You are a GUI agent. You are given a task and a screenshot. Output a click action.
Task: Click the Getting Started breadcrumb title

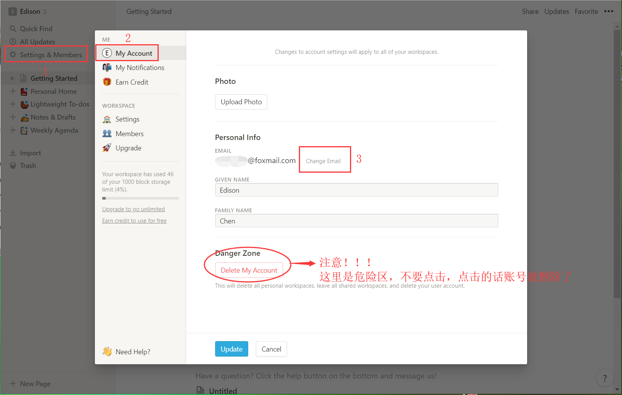coord(149,12)
